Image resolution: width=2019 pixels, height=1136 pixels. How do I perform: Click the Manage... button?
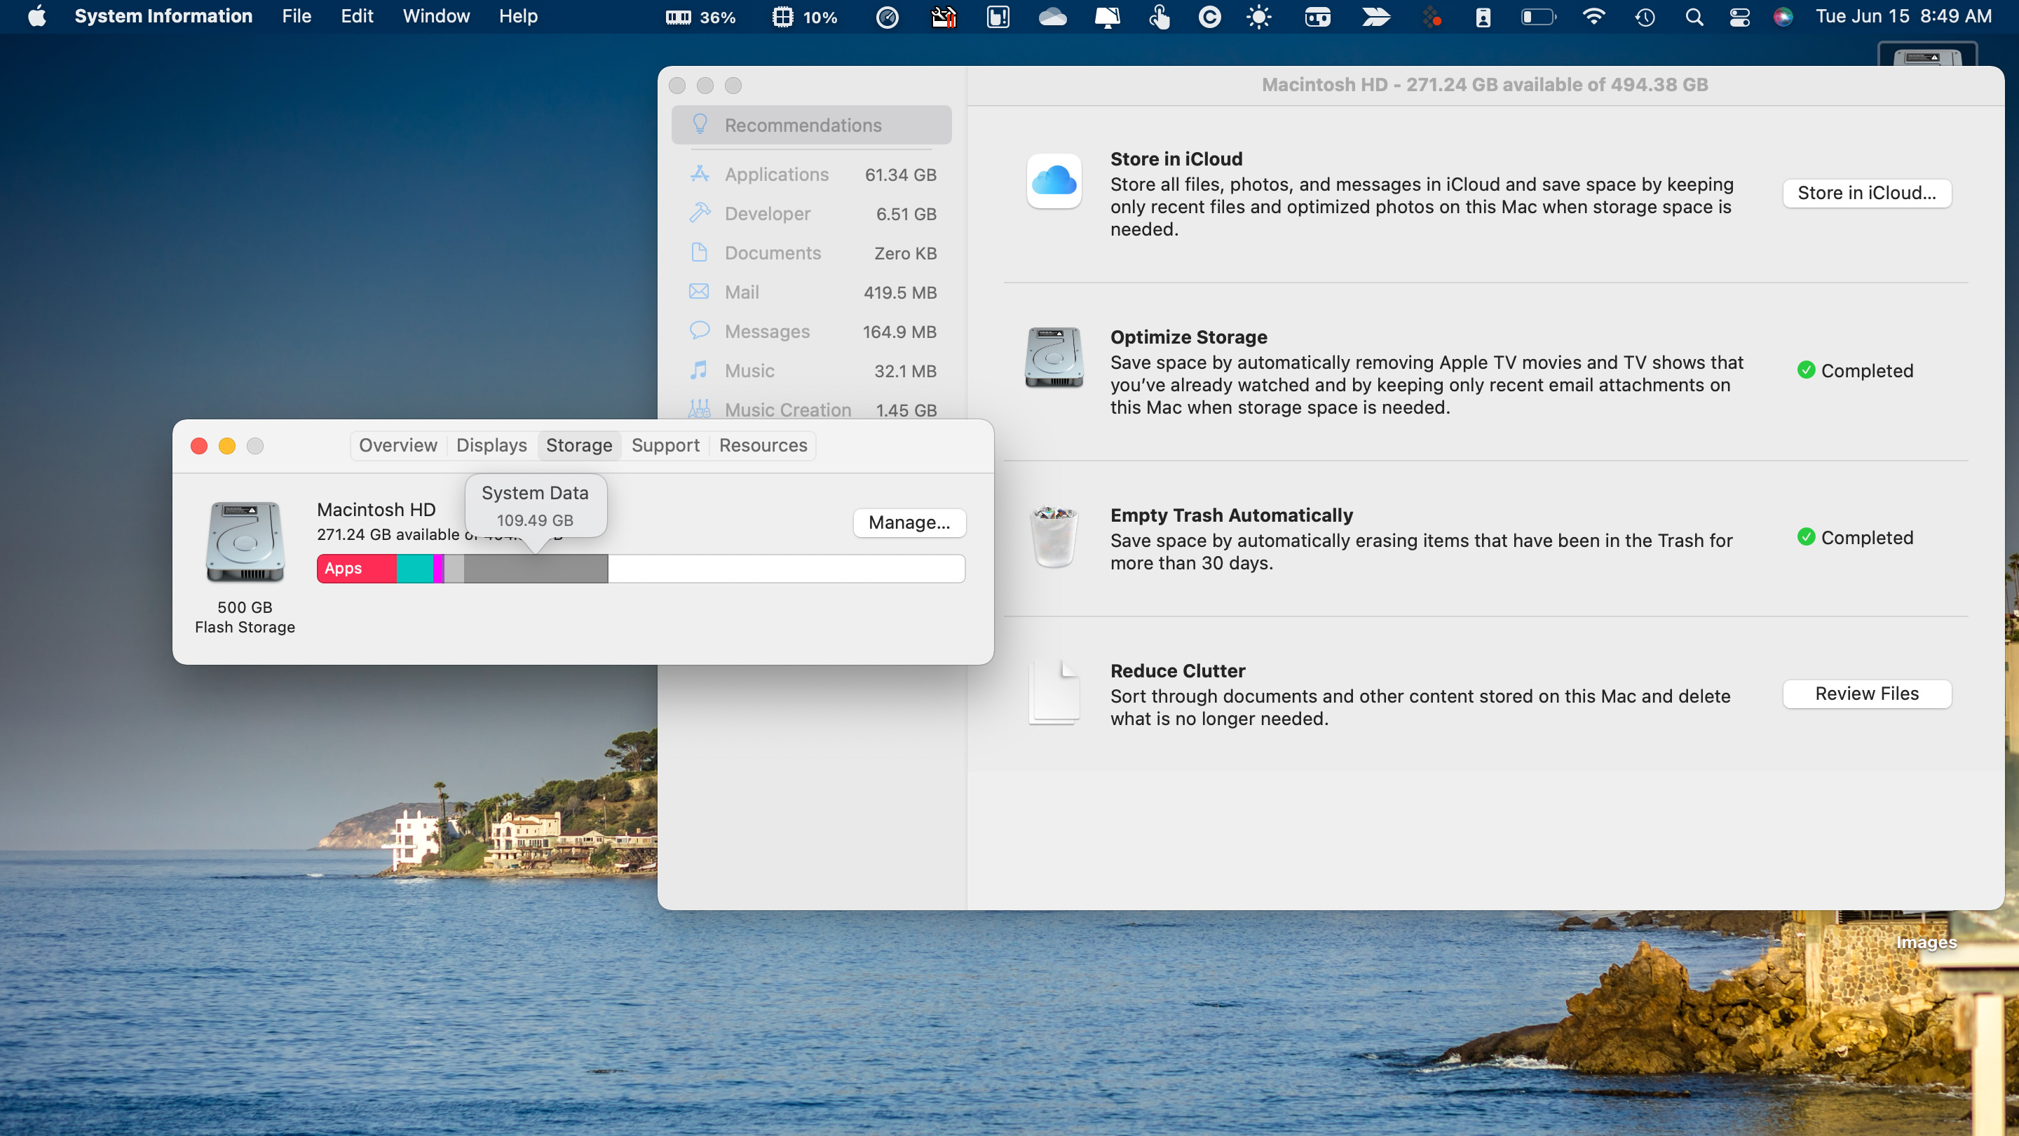click(909, 522)
